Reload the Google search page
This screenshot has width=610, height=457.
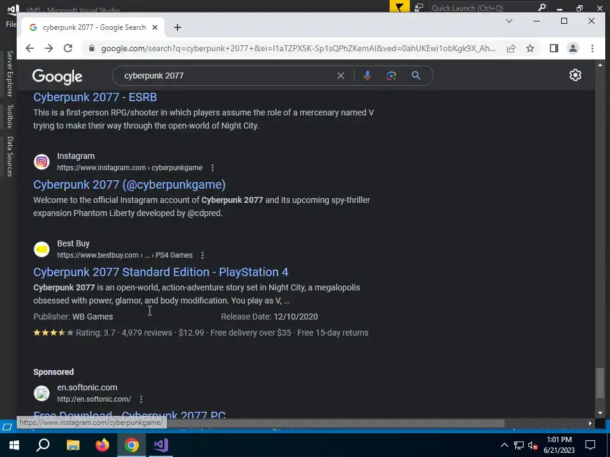pos(68,48)
